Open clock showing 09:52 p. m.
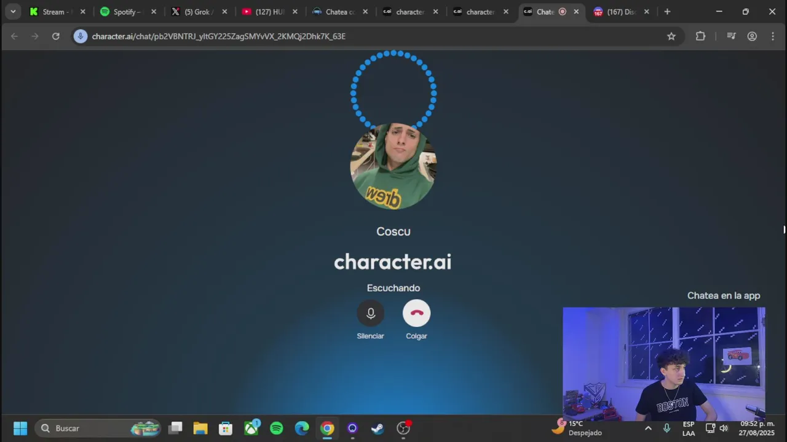Image resolution: width=787 pixels, height=442 pixels. click(757, 428)
